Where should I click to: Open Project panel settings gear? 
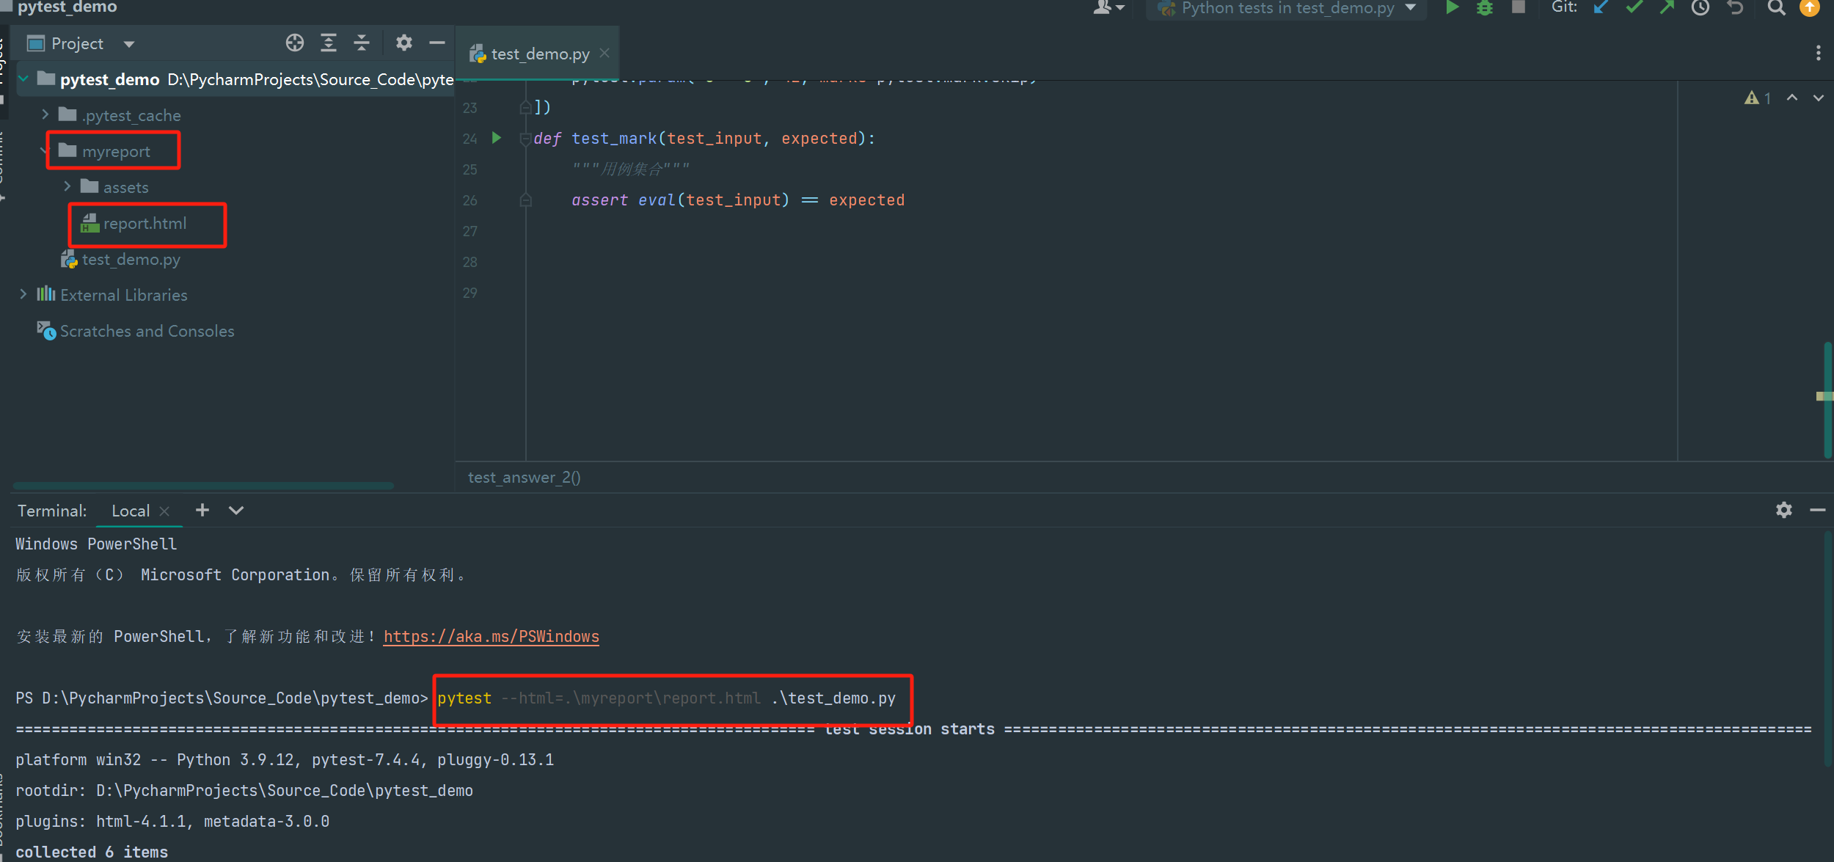[403, 43]
